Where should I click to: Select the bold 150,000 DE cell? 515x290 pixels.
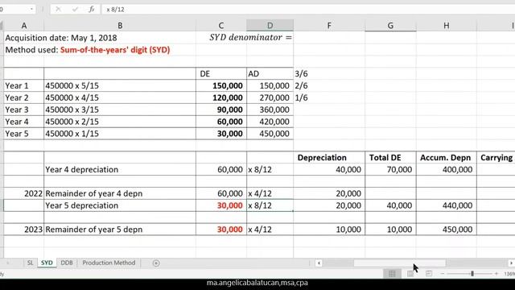[221, 86]
